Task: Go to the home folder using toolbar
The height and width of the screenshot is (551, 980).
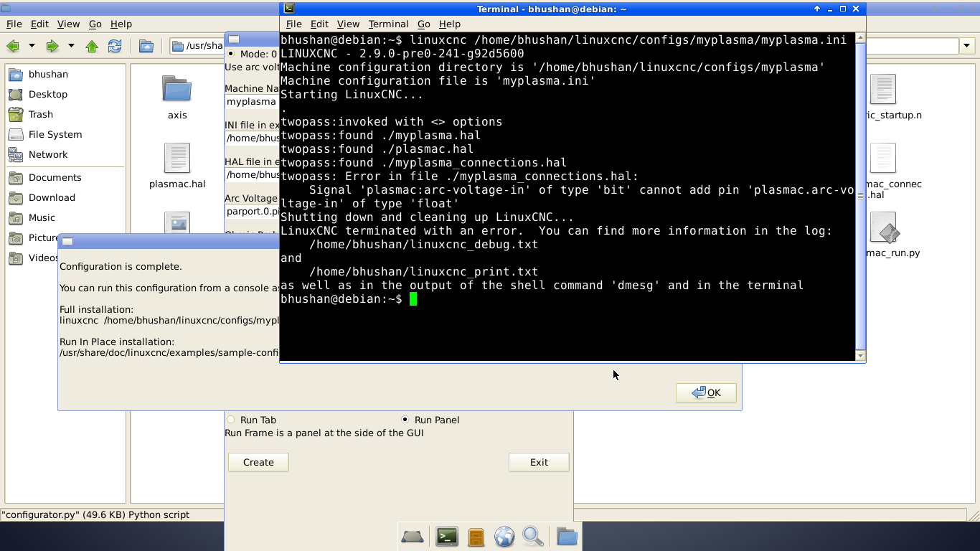Action: (146, 46)
